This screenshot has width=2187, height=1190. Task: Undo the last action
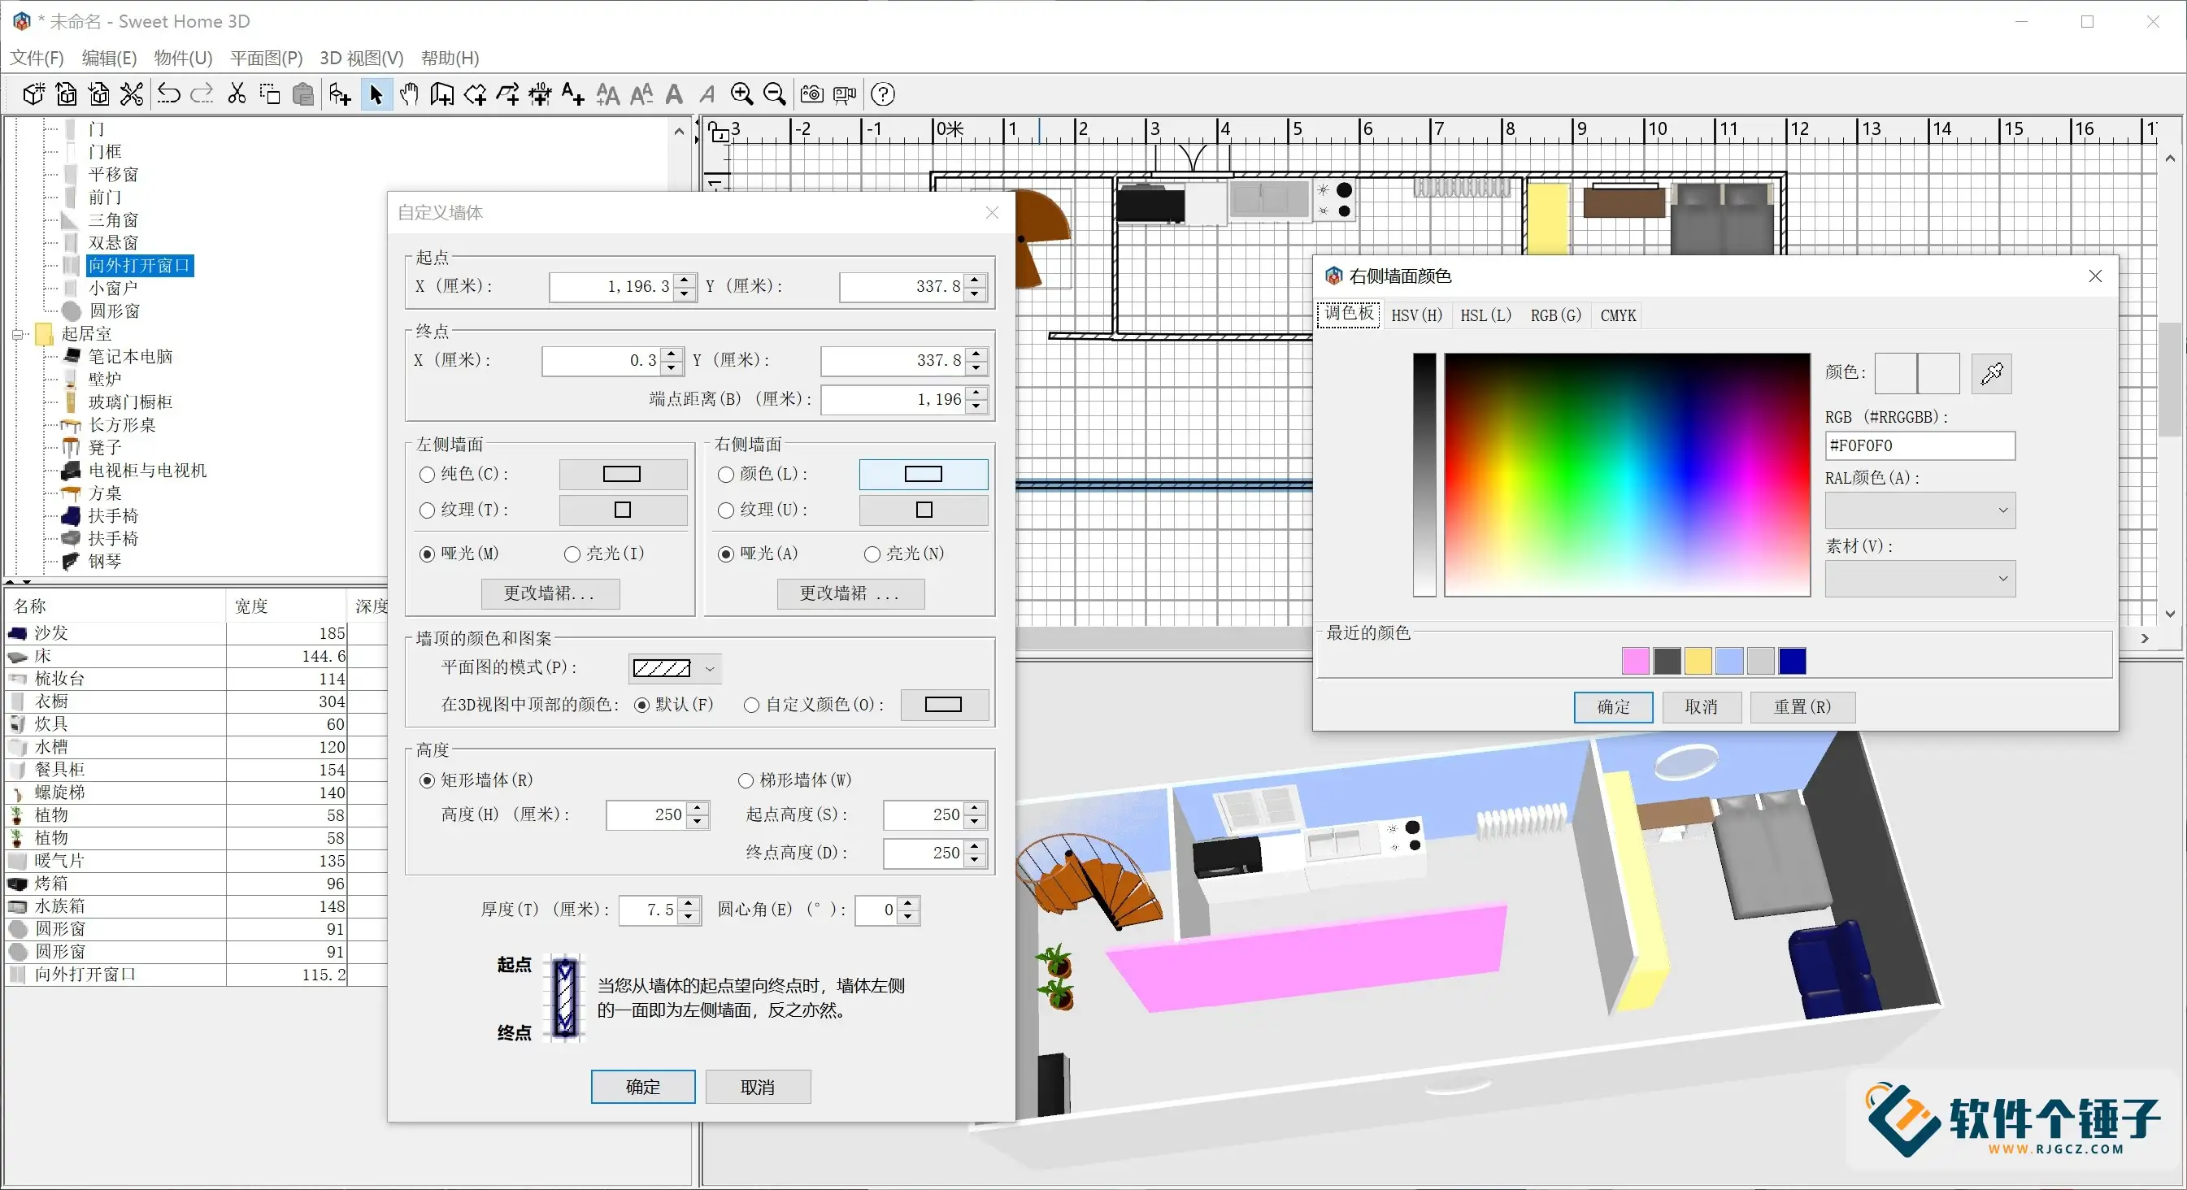coord(169,94)
